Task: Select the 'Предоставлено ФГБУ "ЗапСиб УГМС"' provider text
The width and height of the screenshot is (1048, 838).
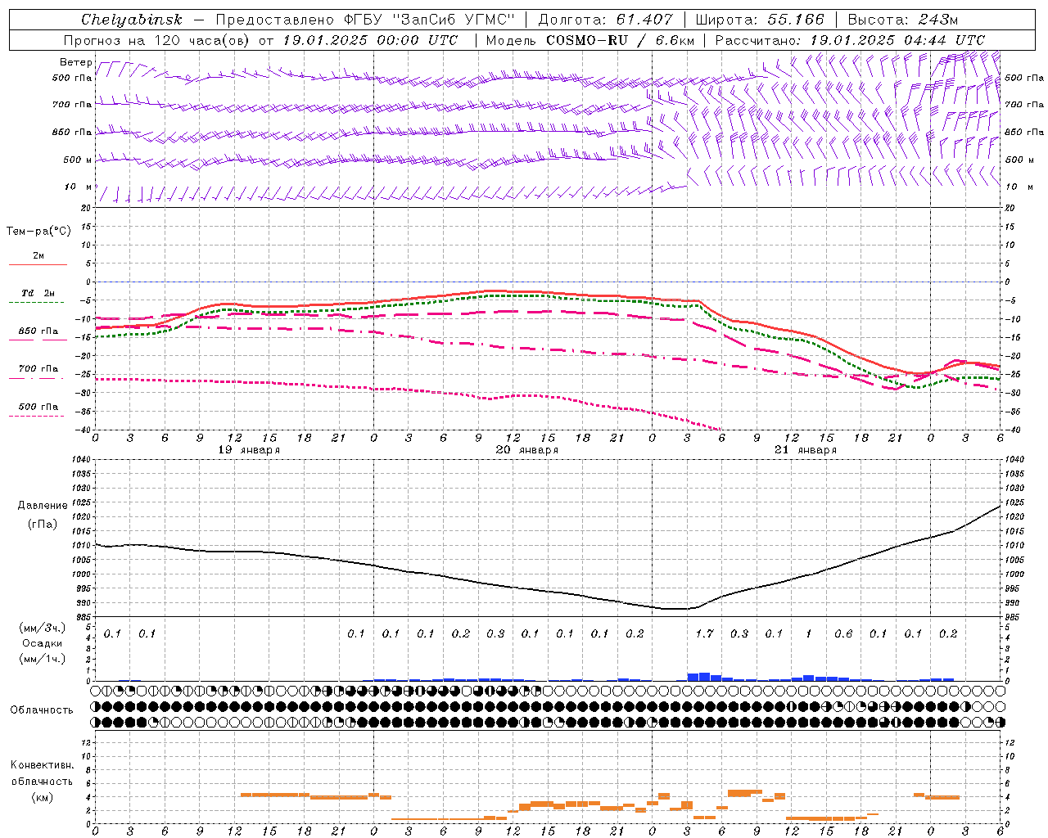Action: 365,20
